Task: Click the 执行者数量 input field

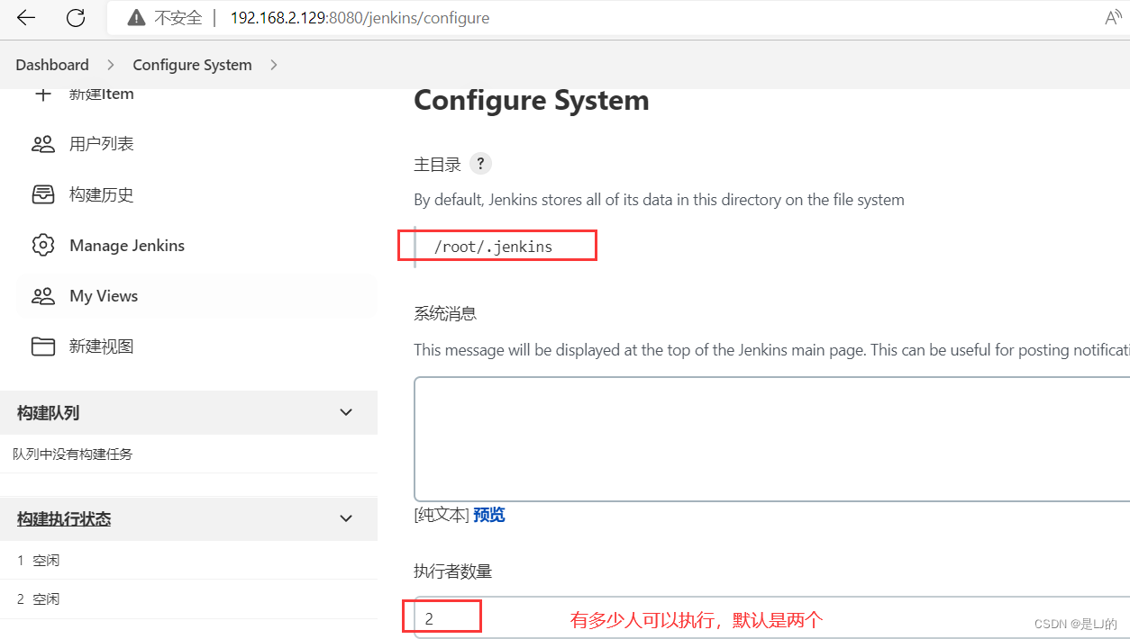Action: [771, 617]
